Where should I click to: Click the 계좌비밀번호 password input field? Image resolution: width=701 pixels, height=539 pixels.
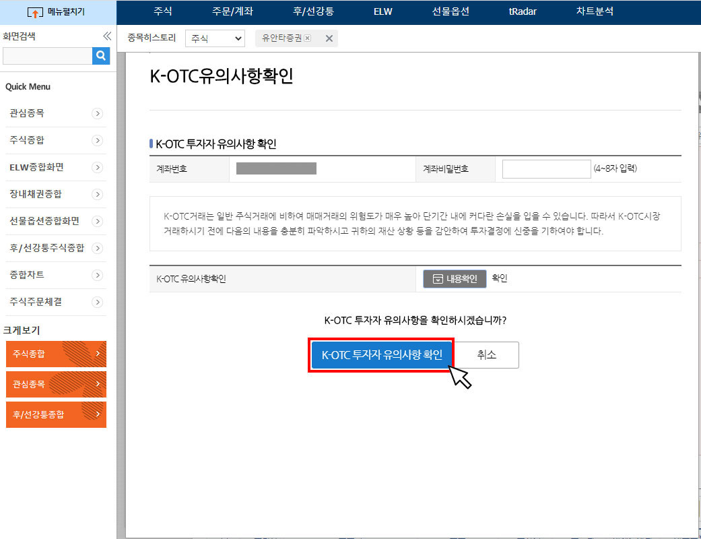546,168
